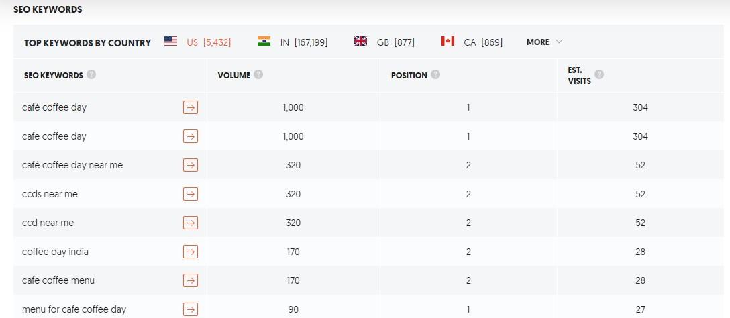730x318 pixels.
Task: Open arrow icon beside ccds near me
Action: pos(191,194)
